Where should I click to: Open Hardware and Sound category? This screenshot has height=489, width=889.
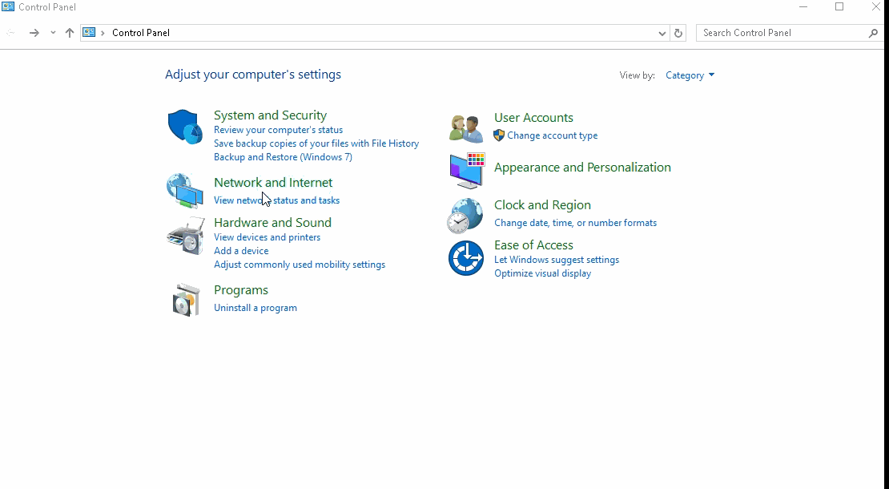coord(273,222)
